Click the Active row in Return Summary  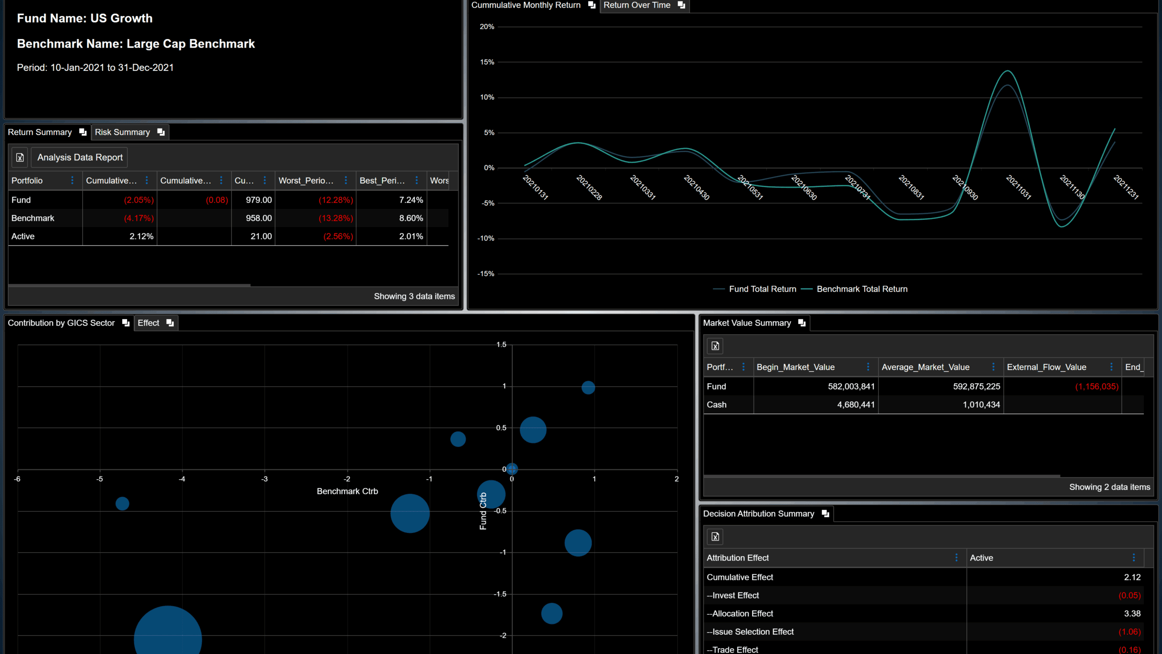click(228, 236)
